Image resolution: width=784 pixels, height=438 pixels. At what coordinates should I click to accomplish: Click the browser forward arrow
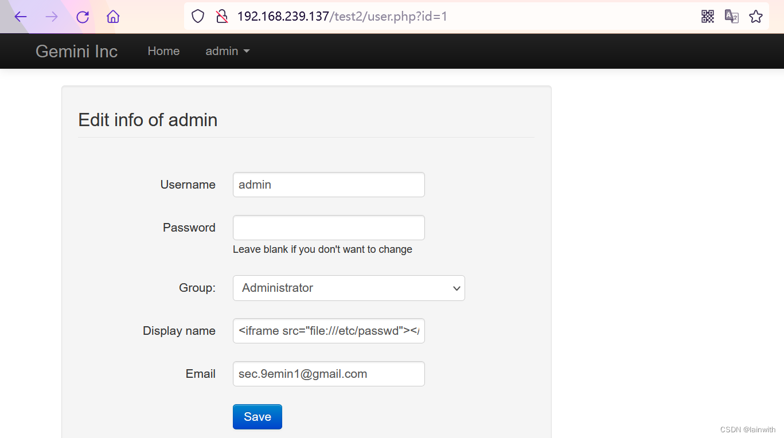pyautogui.click(x=52, y=17)
